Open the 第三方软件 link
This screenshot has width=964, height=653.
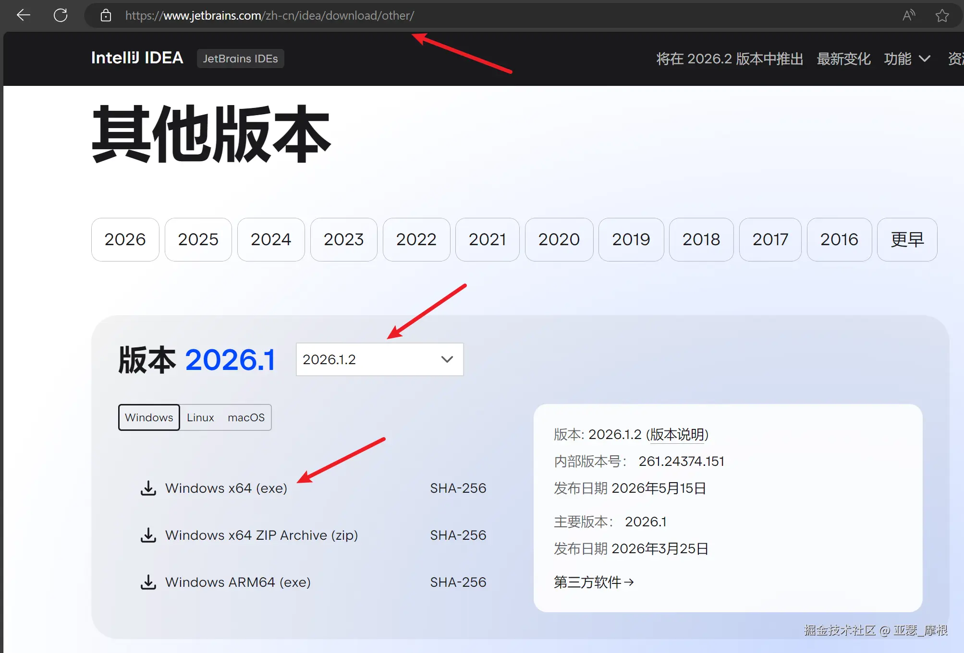[594, 582]
